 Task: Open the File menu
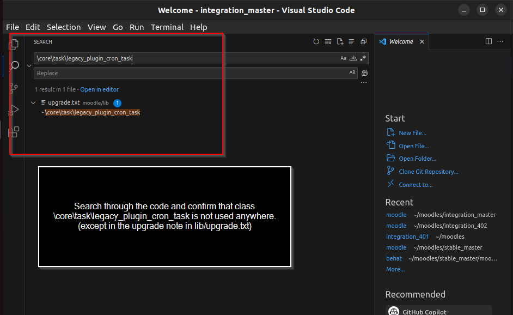point(13,27)
